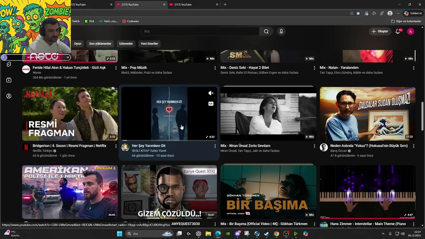Open options menu for Mix - Pop Müzik

pos(215,68)
